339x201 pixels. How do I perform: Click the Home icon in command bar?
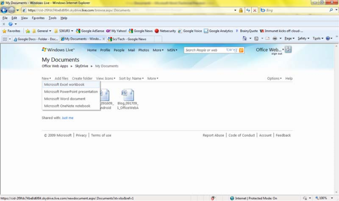coord(245,38)
